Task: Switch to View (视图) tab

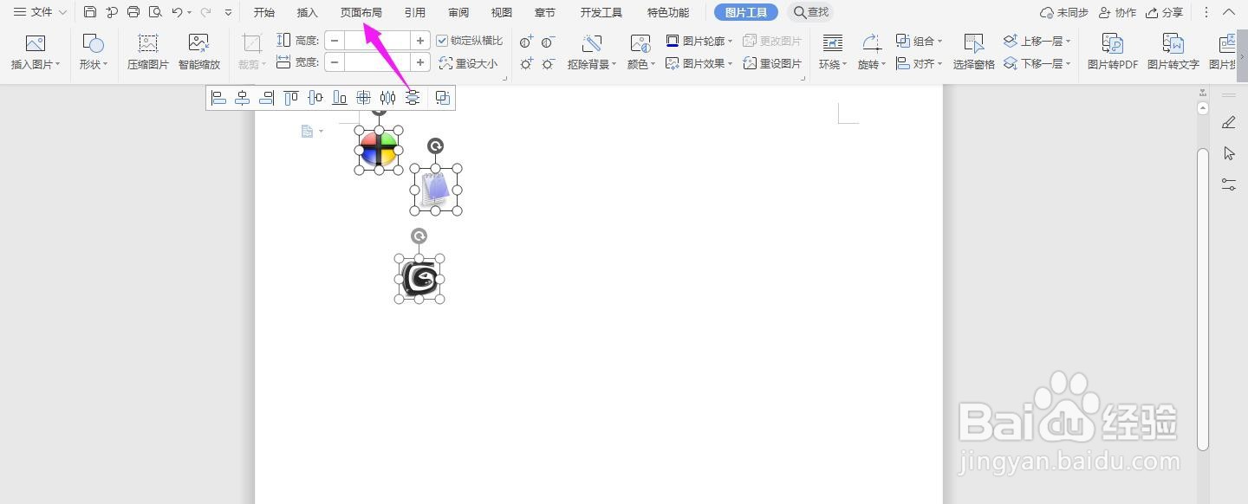Action: (x=502, y=12)
